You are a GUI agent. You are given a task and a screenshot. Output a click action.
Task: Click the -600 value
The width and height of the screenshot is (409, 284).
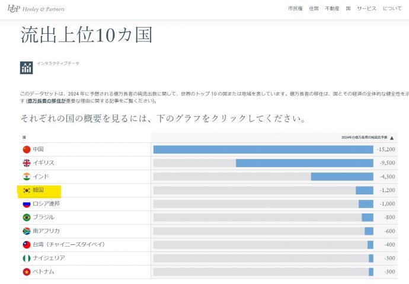389,231
